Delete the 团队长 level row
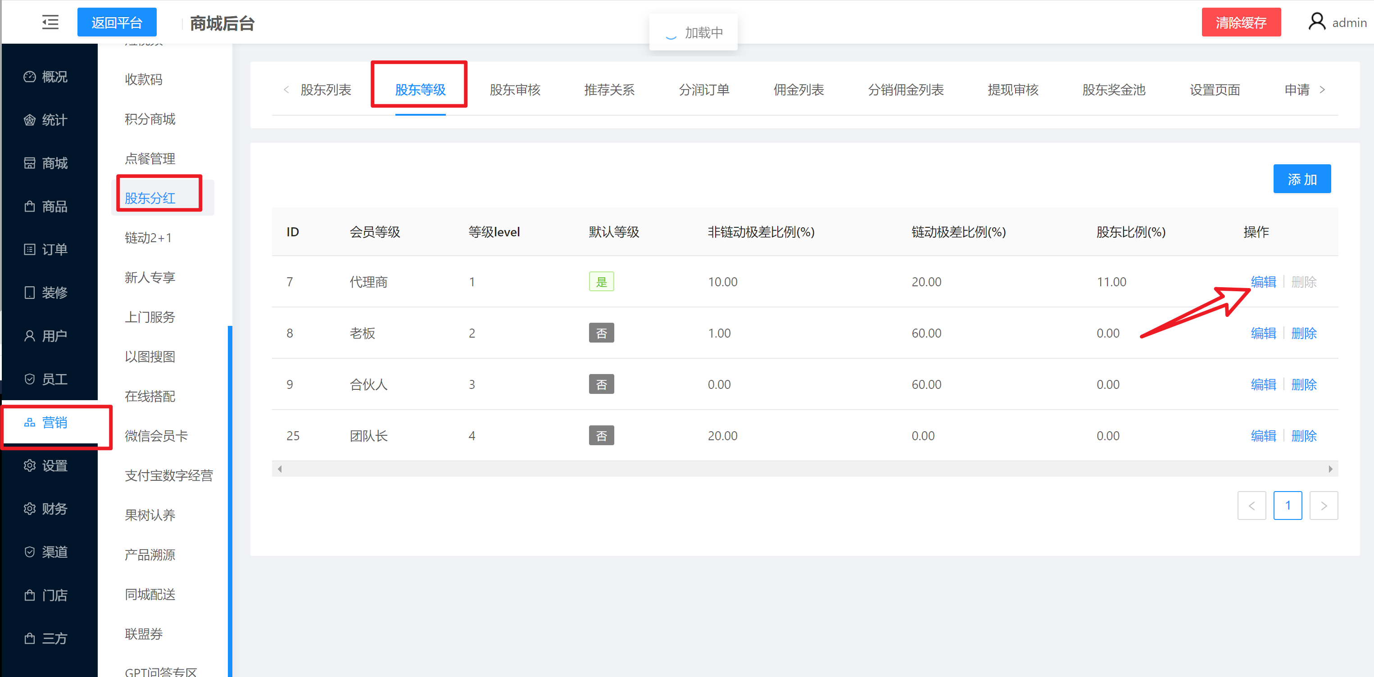 (x=1304, y=436)
